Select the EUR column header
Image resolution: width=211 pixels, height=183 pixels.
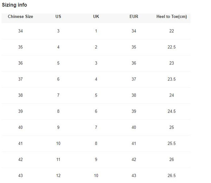tap(134, 17)
